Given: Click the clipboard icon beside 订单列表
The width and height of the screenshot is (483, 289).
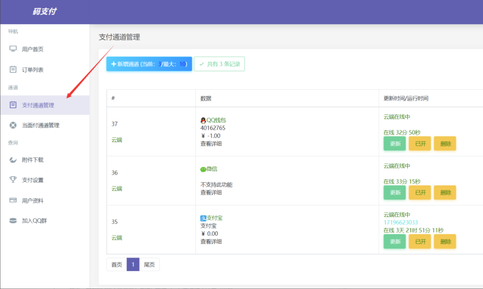Looking at the screenshot, I should 13,69.
